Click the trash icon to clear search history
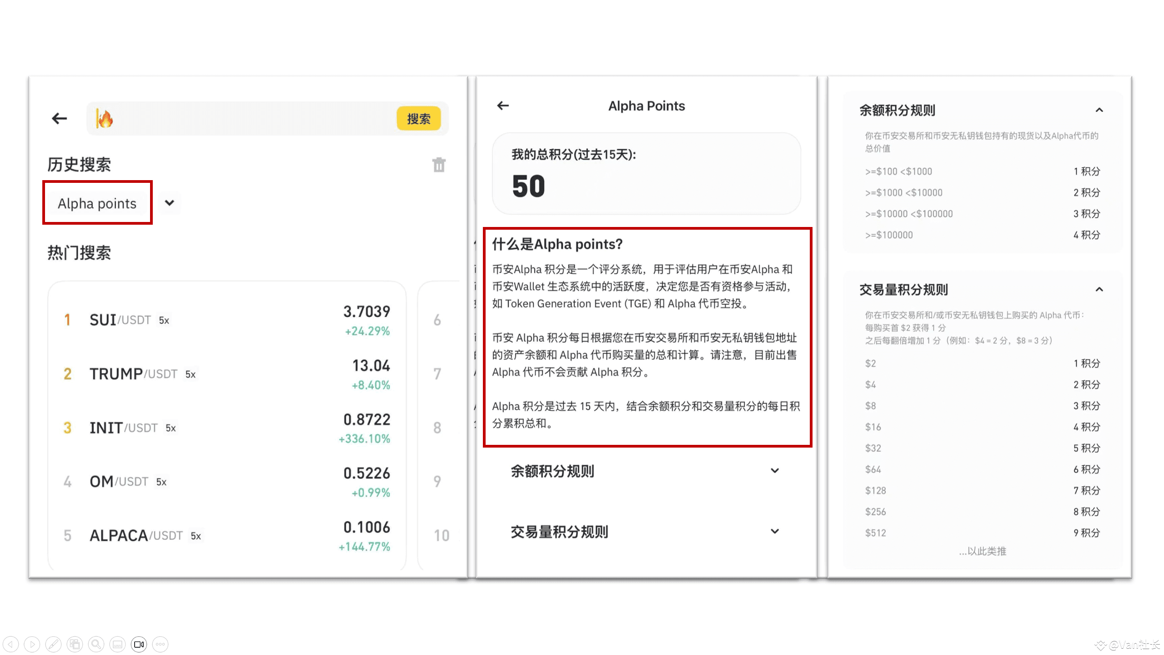 439,165
